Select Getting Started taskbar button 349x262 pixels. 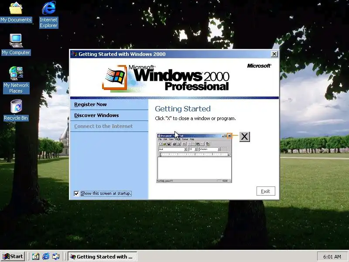point(102,257)
